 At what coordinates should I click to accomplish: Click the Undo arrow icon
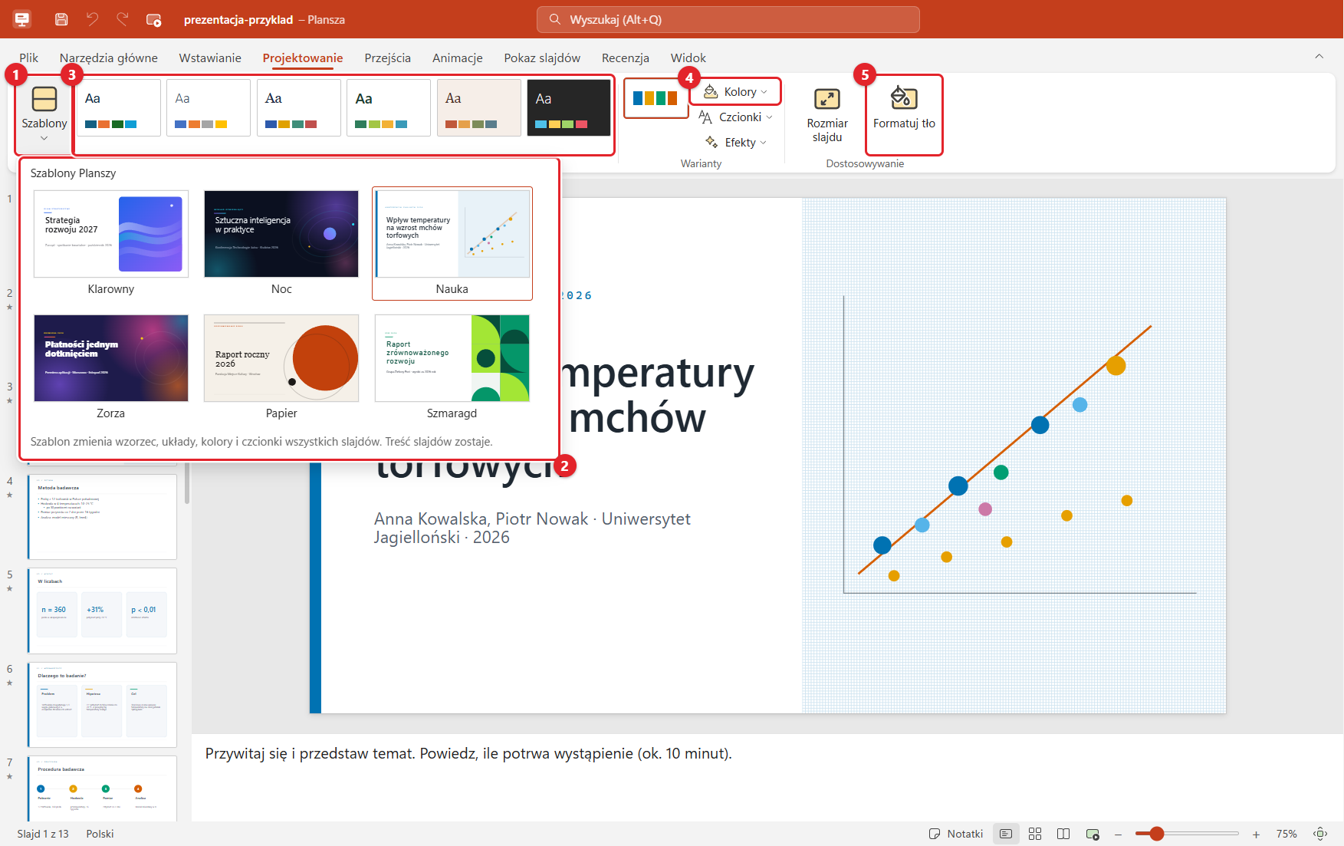92,19
